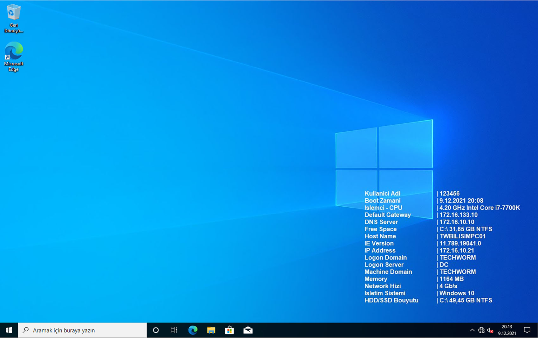Click the Host Name value TWBILISIMPC01
Screen dimensions: 538x338
pos(462,236)
